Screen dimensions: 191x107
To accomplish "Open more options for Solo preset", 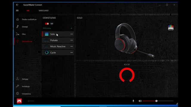I will click(72, 34).
